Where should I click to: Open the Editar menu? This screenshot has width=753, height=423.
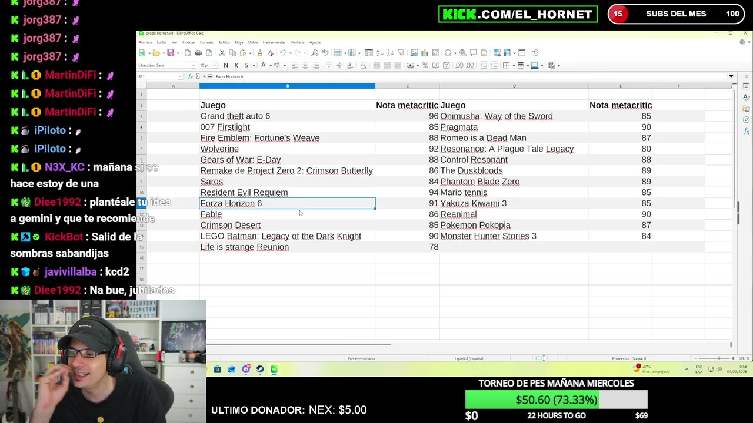click(x=161, y=42)
